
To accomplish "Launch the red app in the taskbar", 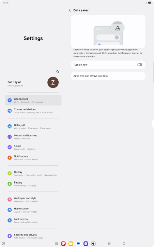I will (x=63, y=244).
